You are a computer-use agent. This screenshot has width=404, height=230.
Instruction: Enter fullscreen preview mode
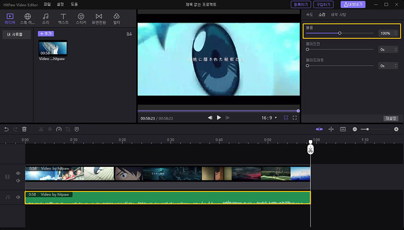tap(295, 118)
